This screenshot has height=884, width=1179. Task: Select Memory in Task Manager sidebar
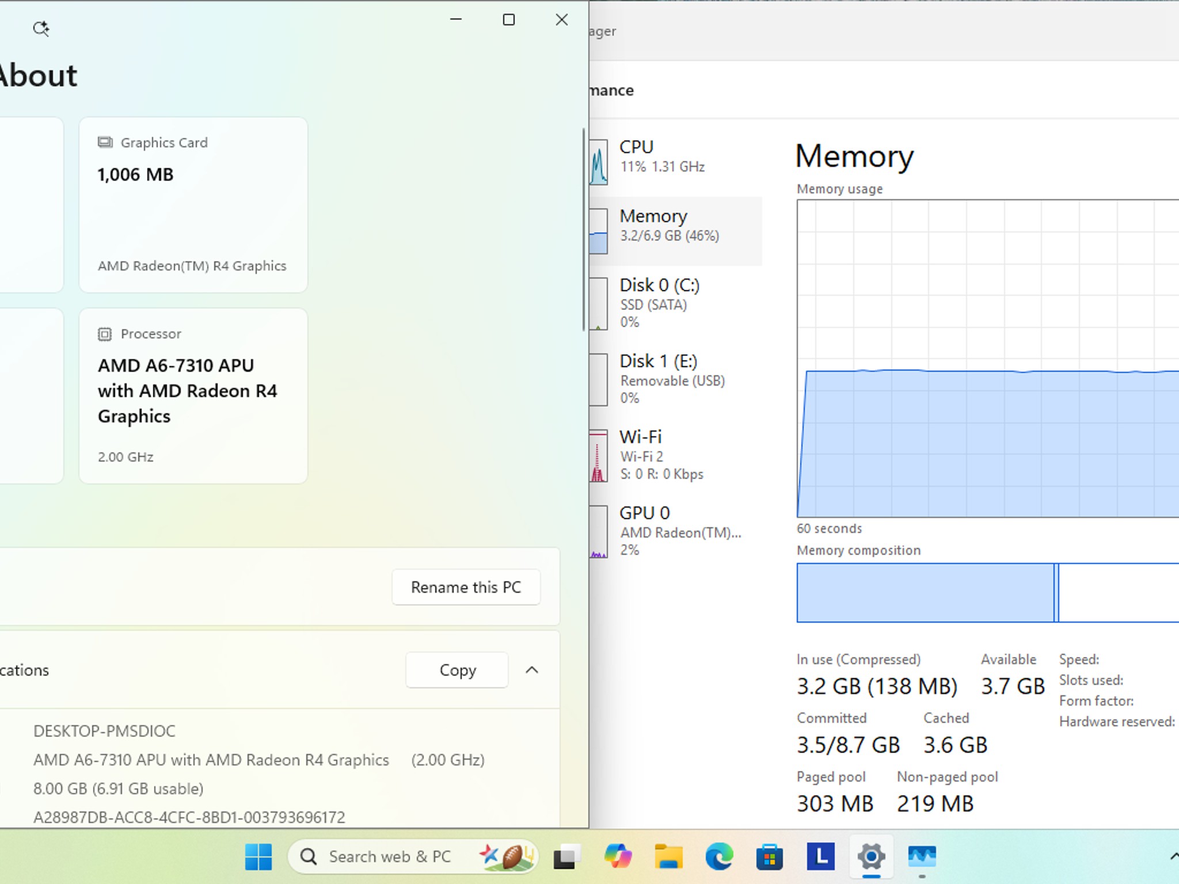(x=675, y=231)
